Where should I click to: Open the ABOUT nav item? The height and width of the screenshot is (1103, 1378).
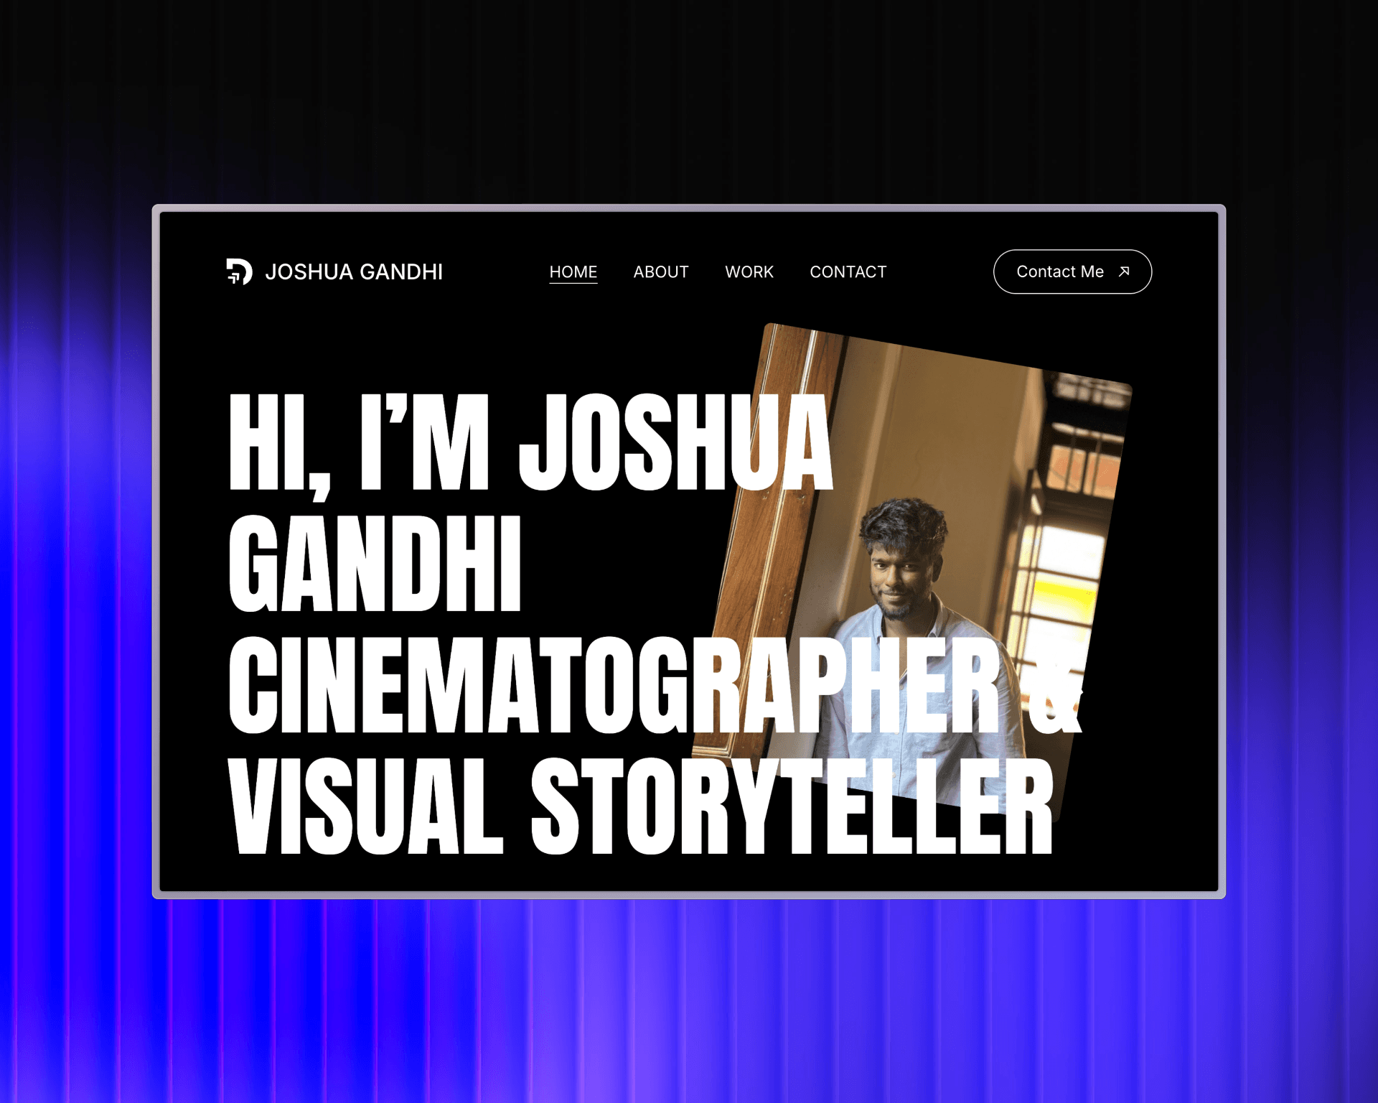click(x=660, y=272)
